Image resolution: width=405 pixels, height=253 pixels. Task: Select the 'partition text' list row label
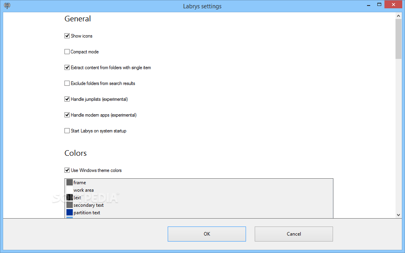(x=87, y=212)
